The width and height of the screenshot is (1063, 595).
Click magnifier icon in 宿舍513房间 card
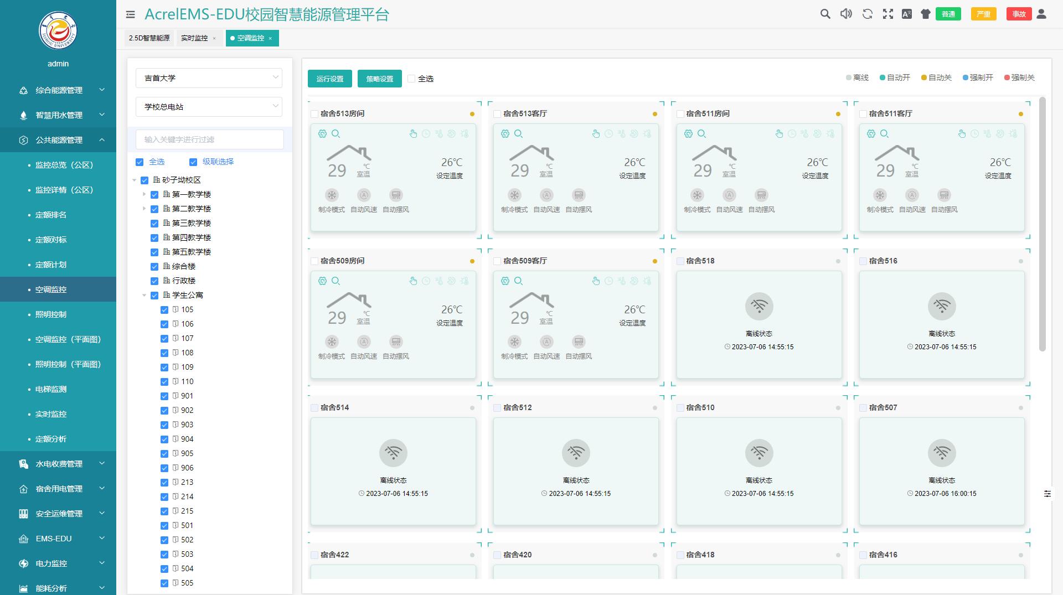coord(336,134)
